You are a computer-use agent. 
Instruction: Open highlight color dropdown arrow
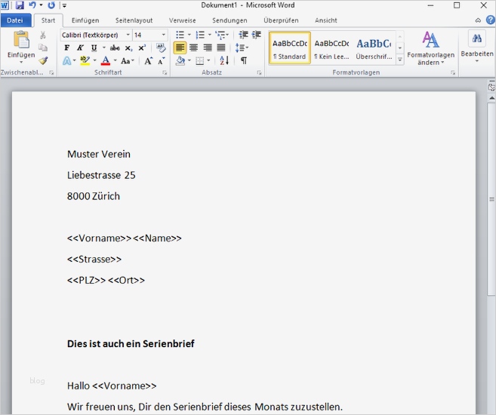94,60
